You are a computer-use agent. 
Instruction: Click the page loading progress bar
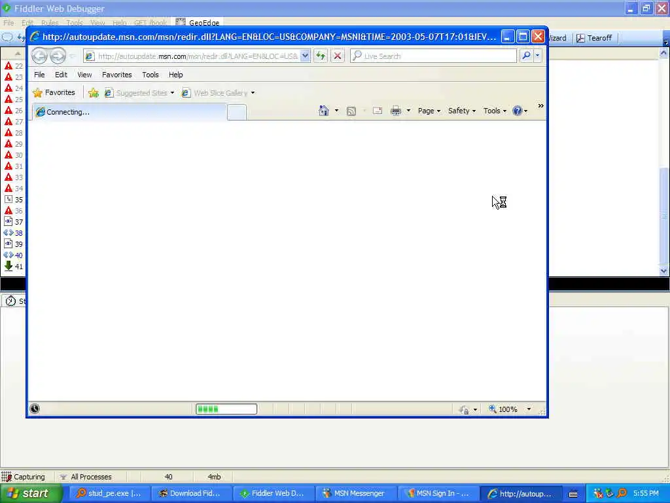tap(226, 409)
